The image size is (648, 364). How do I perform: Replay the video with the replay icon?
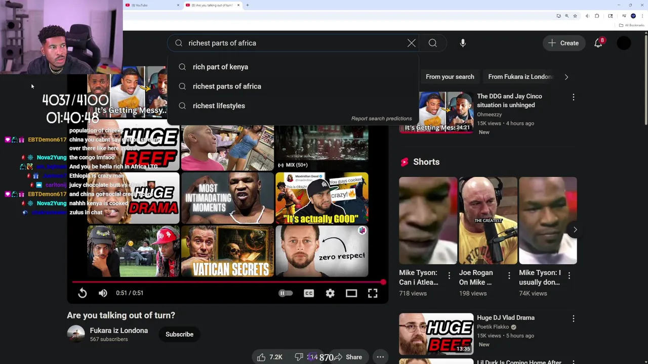(x=83, y=293)
